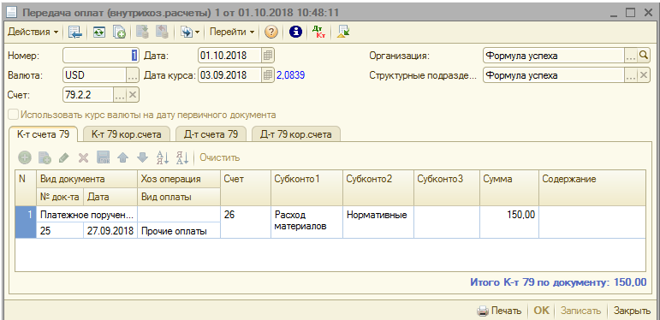Viewport: 660px width, 320px height.
Task: Open calendar picker for Дата field
Action: (x=268, y=56)
